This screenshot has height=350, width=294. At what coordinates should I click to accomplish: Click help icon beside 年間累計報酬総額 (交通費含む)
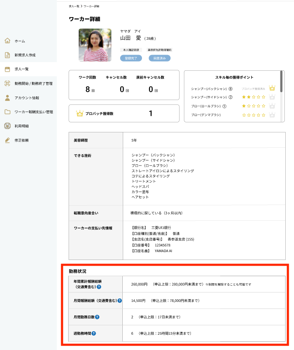pyautogui.click(x=99, y=287)
